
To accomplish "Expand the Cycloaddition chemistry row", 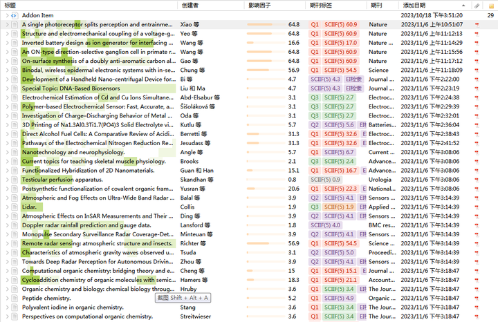I will (x=7, y=280).
